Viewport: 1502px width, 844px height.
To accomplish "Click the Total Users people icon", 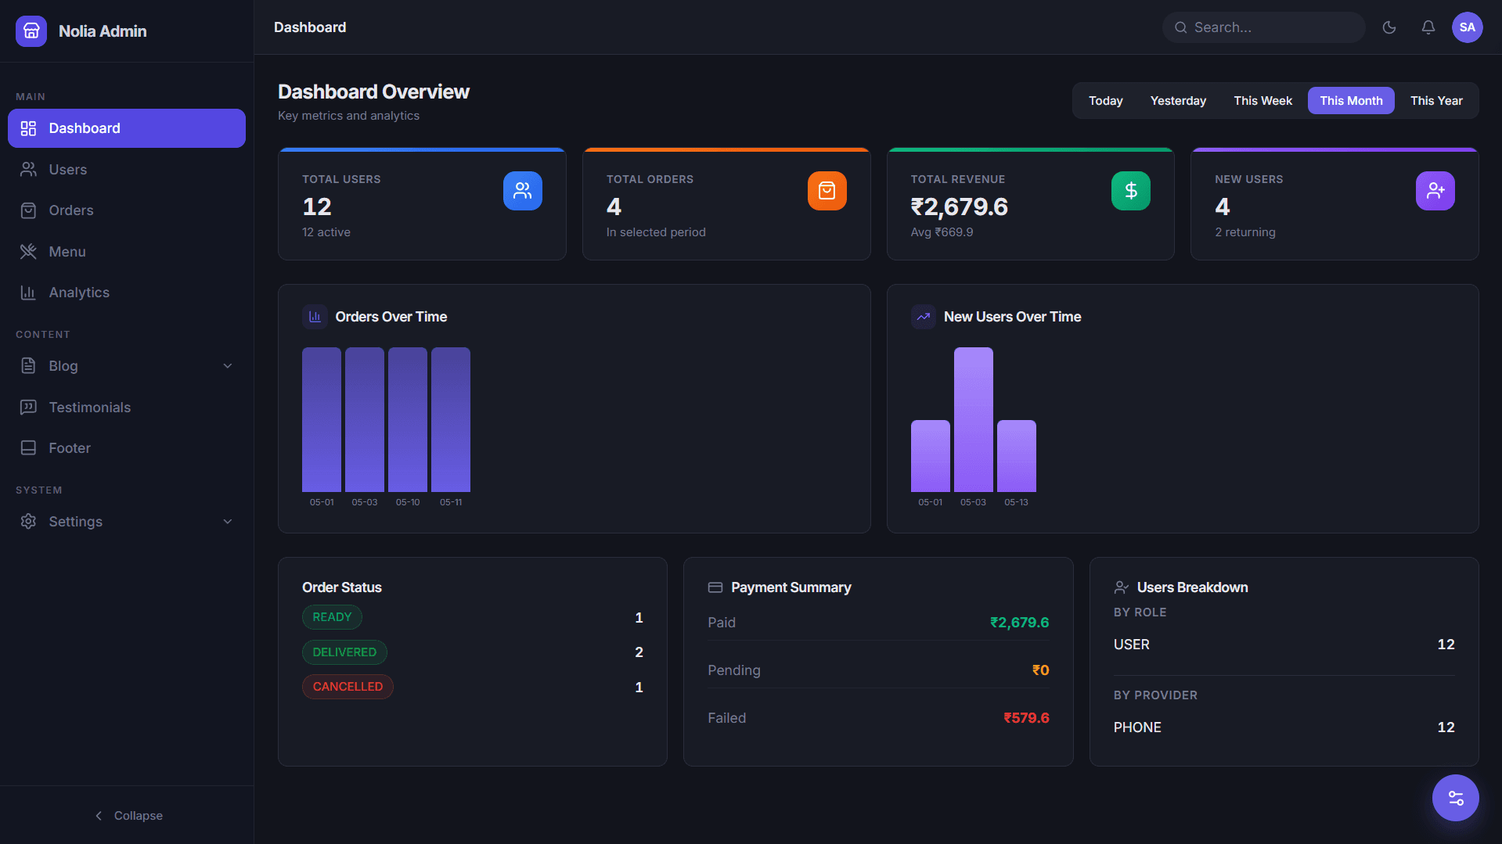I will (x=523, y=191).
